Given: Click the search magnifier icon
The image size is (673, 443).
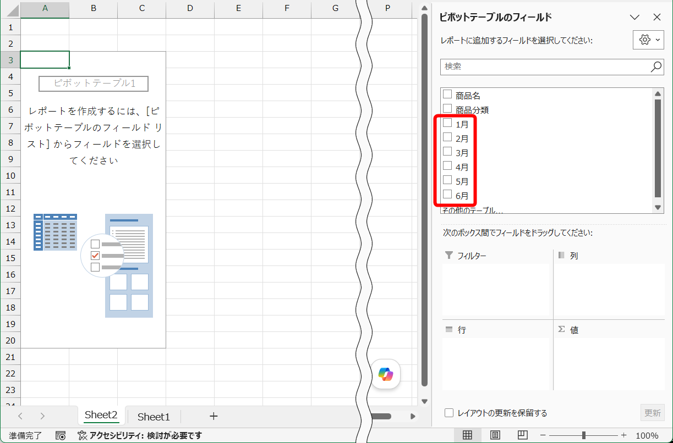Looking at the screenshot, I should (656, 67).
